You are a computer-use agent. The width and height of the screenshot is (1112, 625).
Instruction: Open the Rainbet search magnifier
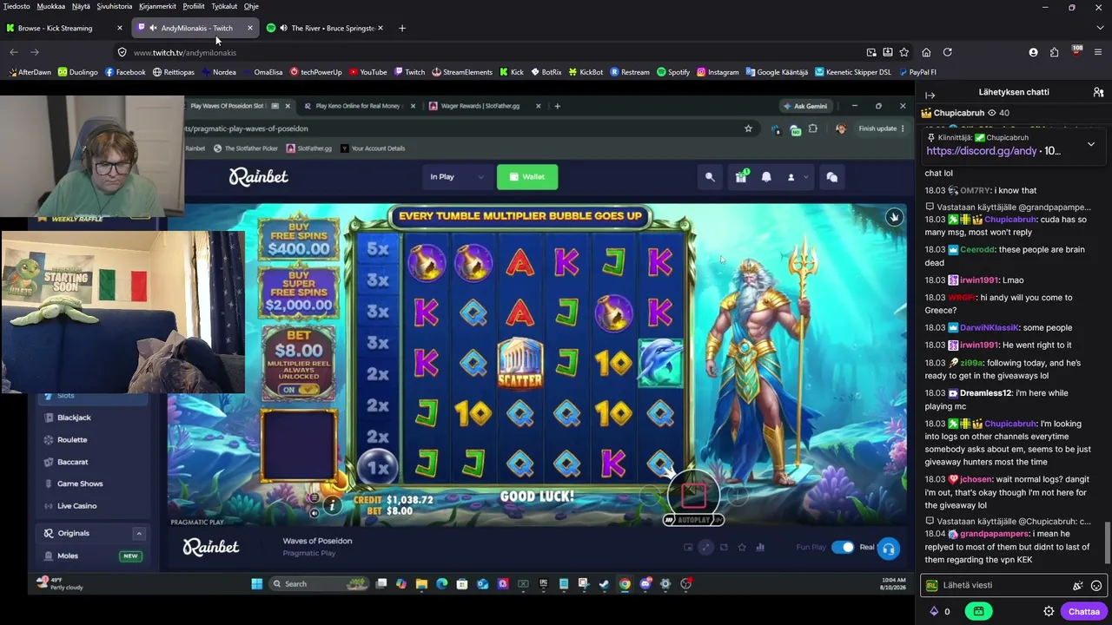(x=710, y=177)
